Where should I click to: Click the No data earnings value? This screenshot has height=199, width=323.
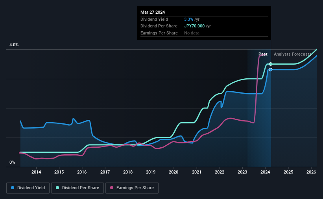(192, 33)
